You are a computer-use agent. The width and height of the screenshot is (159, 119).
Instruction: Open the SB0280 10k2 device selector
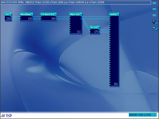coord(142,115)
